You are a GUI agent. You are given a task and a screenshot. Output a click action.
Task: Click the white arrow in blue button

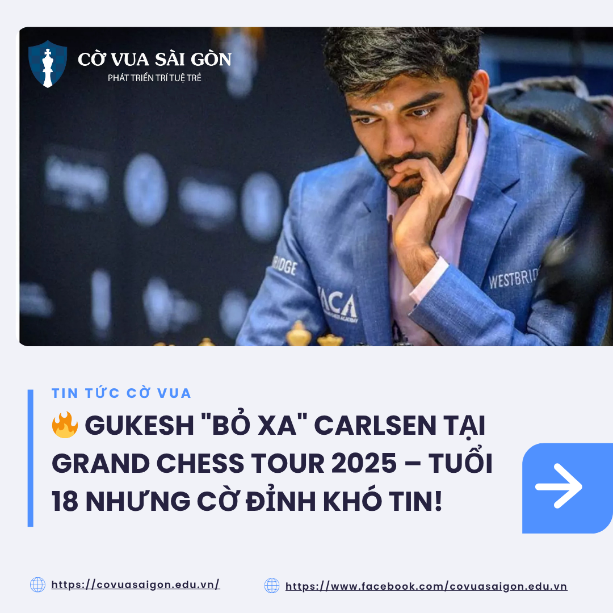click(x=559, y=486)
